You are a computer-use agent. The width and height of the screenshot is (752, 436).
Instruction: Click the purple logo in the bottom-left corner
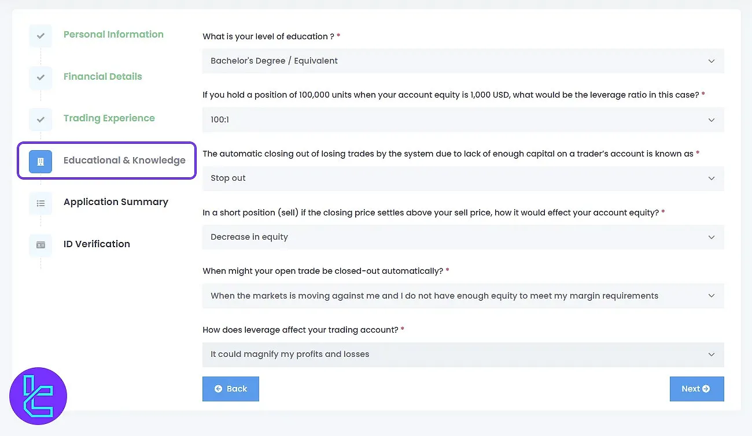(38, 396)
